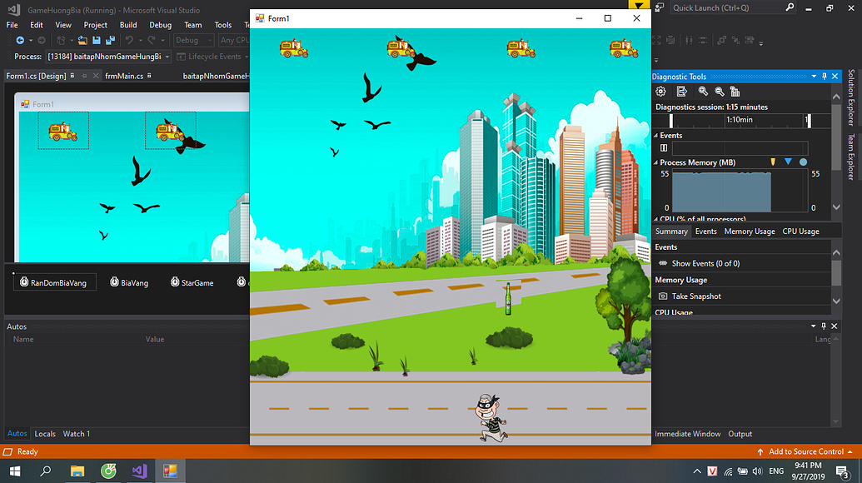Click Zoom Out icon in Diagnostic Tools

(720, 92)
